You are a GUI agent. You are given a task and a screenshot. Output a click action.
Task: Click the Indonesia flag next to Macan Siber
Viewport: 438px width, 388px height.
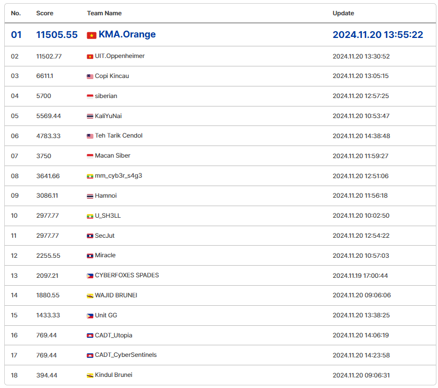[x=90, y=157]
